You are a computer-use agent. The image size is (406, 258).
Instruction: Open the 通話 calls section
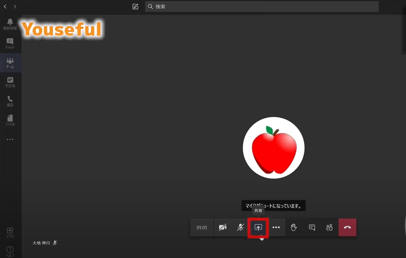(x=10, y=101)
